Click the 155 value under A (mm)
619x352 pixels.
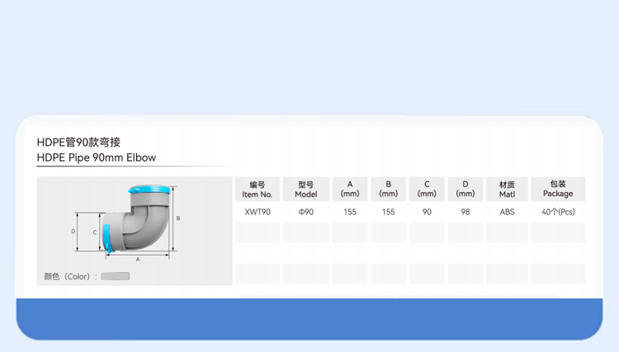point(350,212)
